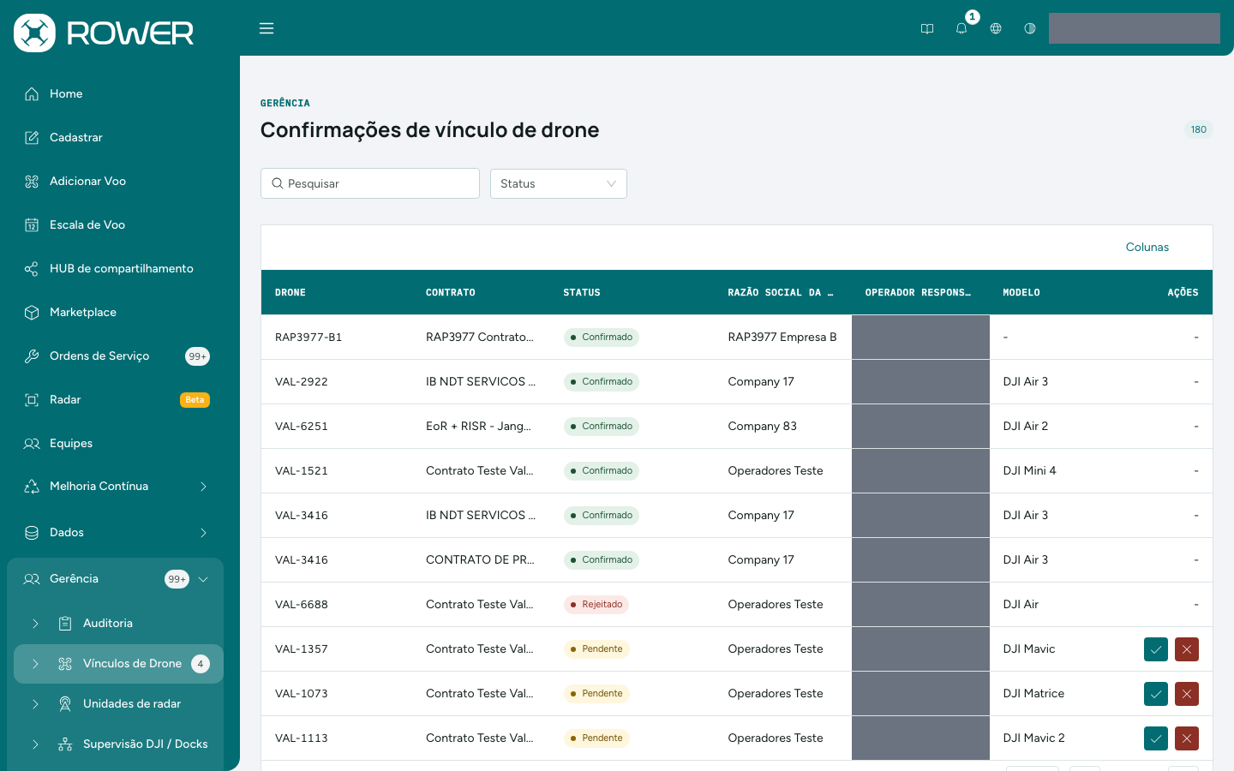Screen dimensions: 1234x771
Task: Open Marketplace menu item
Action: click(x=117, y=312)
